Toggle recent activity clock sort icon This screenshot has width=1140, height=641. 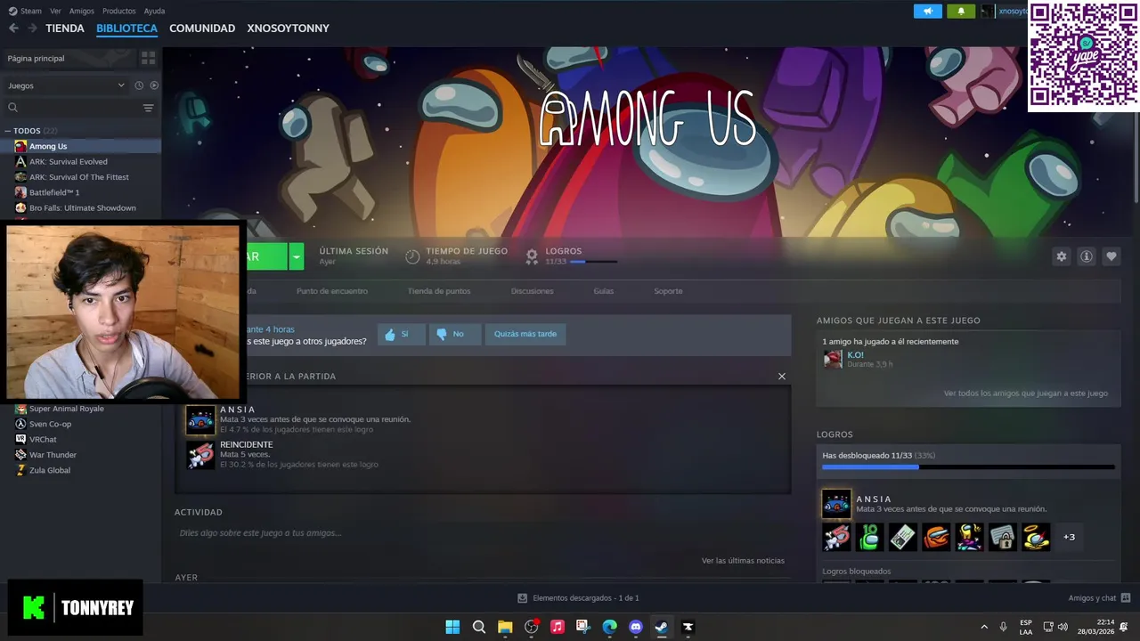139,85
